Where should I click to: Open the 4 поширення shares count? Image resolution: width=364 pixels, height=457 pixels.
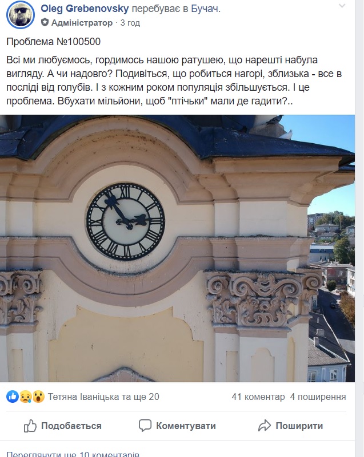point(318,397)
